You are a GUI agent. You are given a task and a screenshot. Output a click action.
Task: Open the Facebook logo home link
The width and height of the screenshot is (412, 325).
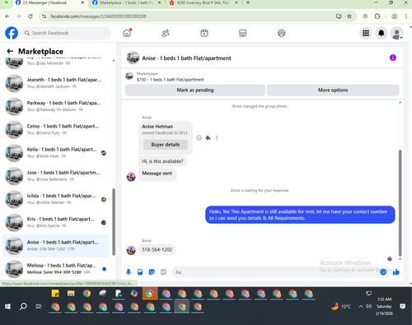click(12, 33)
